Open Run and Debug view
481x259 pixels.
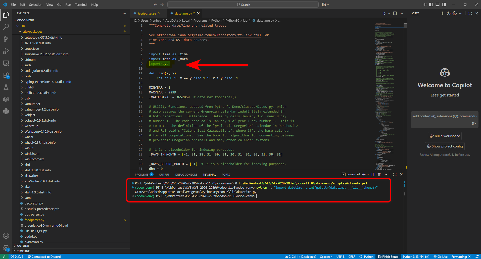(x=6, y=51)
